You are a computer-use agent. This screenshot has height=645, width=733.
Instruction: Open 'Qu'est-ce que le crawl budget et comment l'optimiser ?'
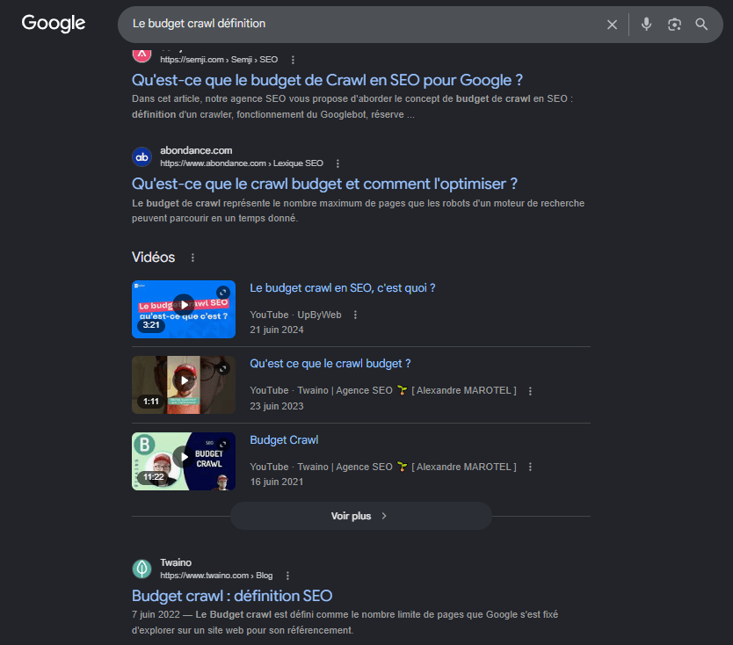tap(324, 185)
